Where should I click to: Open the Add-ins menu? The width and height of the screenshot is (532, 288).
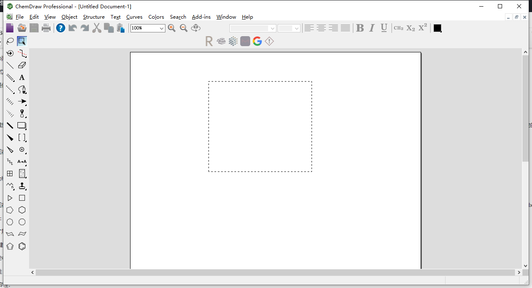(x=201, y=17)
